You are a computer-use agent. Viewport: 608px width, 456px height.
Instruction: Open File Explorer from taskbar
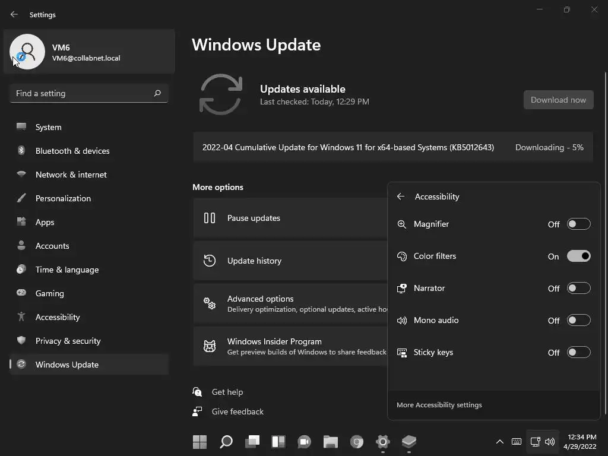point(331,442)
